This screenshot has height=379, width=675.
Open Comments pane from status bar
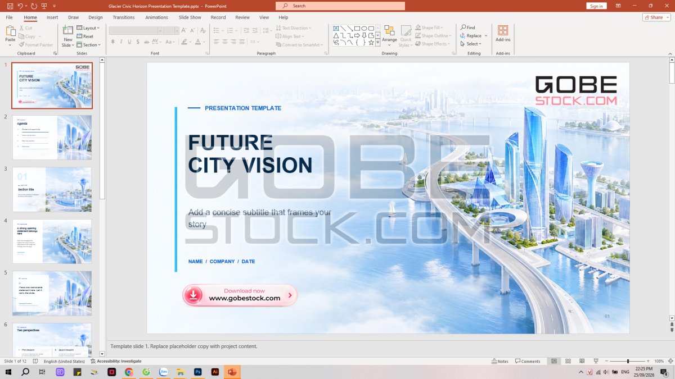528,361
